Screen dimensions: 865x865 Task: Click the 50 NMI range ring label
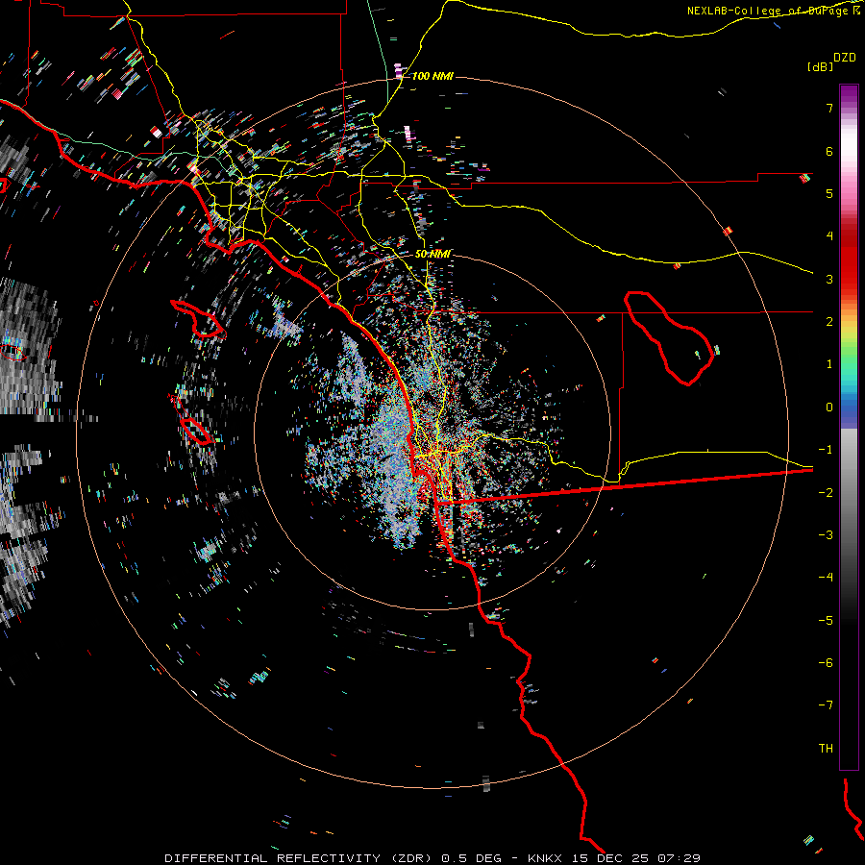[432, 254]
